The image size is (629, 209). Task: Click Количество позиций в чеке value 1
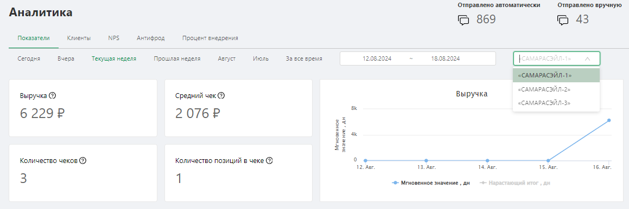[x=179, y=178]
